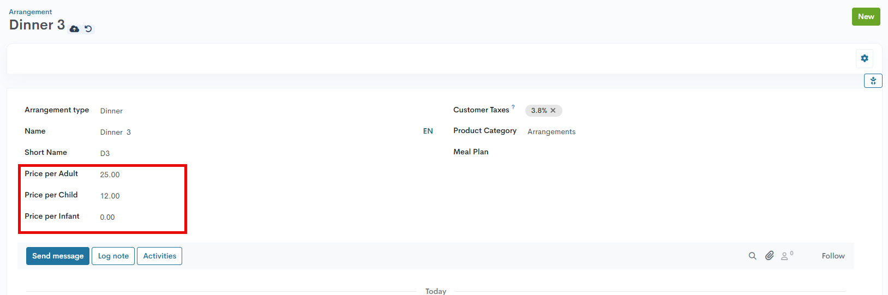Remove the 3.8% tax tag
Viewport: 888px width, 295px height.
point(553,110)
